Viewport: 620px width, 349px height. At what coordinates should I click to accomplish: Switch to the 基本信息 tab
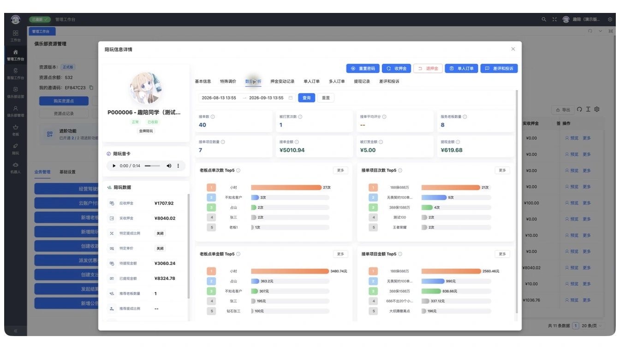(203, 82)
